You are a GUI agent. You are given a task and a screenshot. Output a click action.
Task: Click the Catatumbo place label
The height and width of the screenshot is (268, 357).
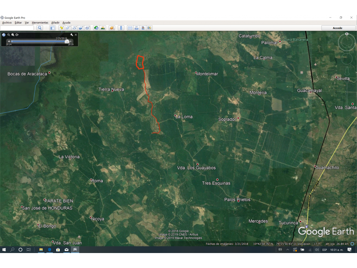[x=249, y=36]
